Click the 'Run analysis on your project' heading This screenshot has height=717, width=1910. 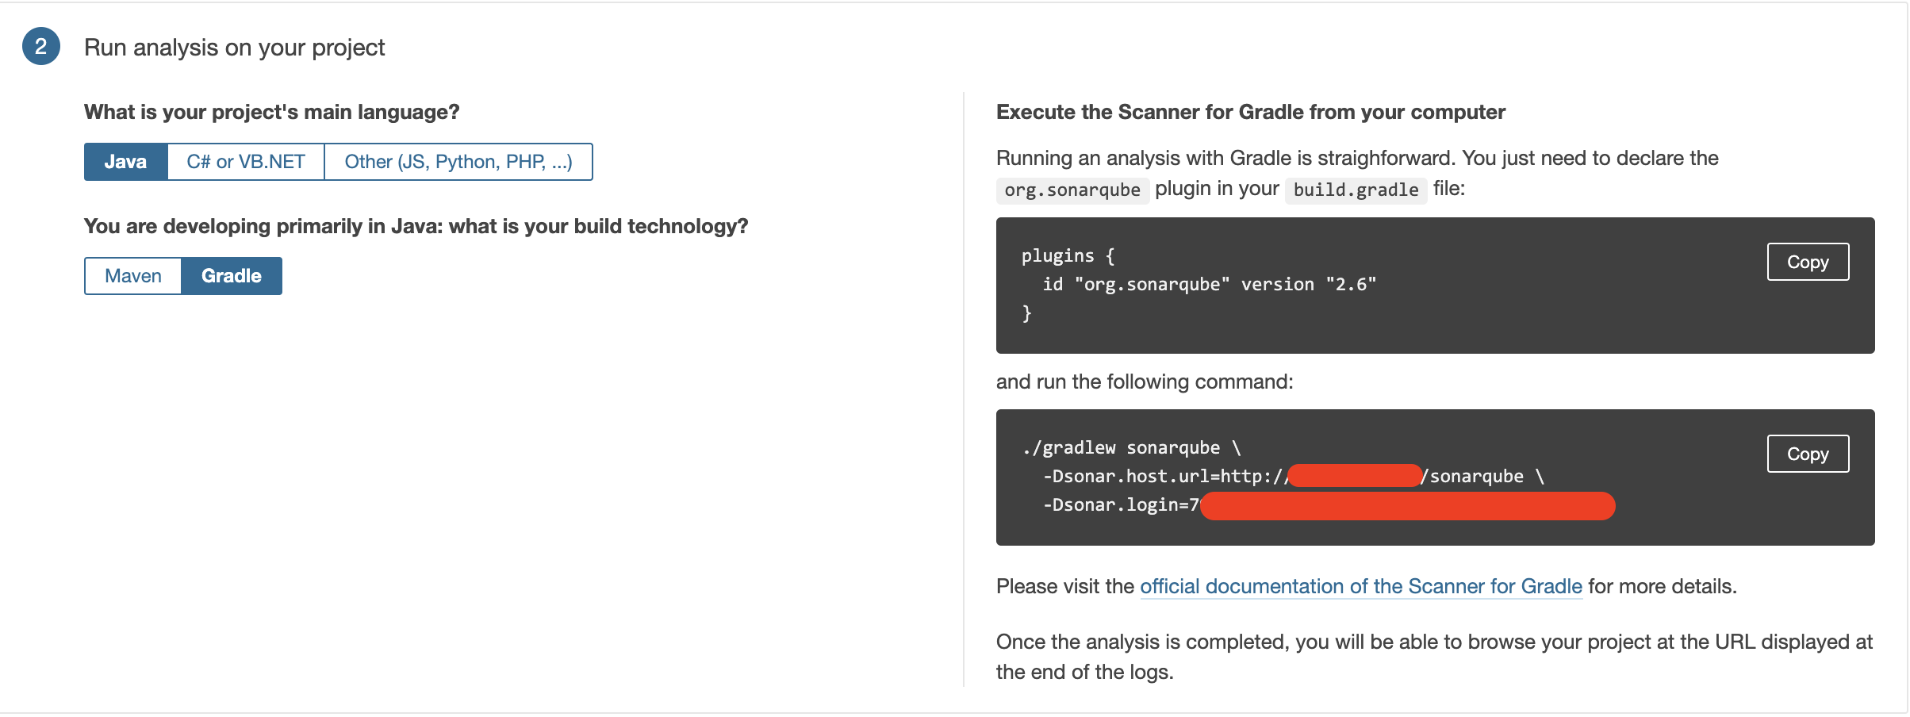click(x=234, y=47)
